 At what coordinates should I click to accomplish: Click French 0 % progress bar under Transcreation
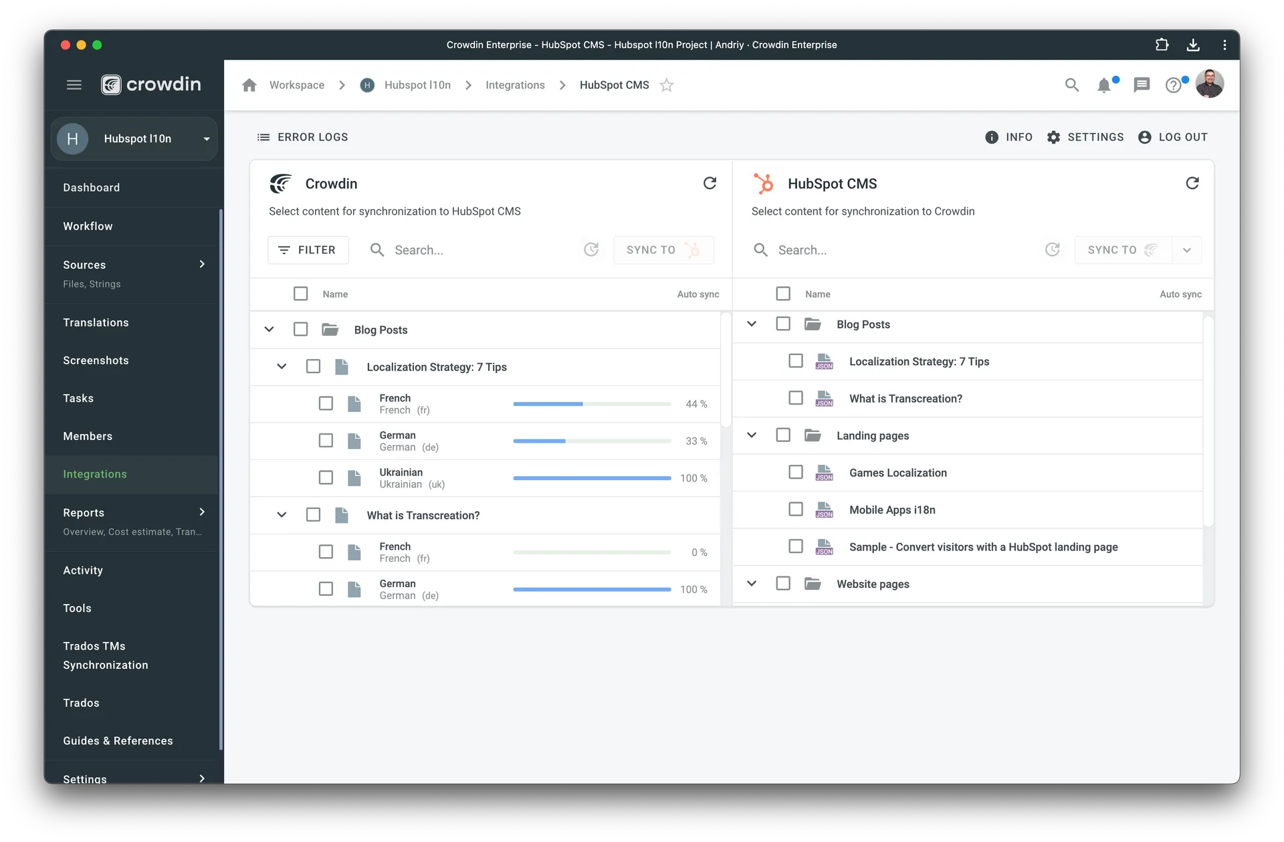592,552
